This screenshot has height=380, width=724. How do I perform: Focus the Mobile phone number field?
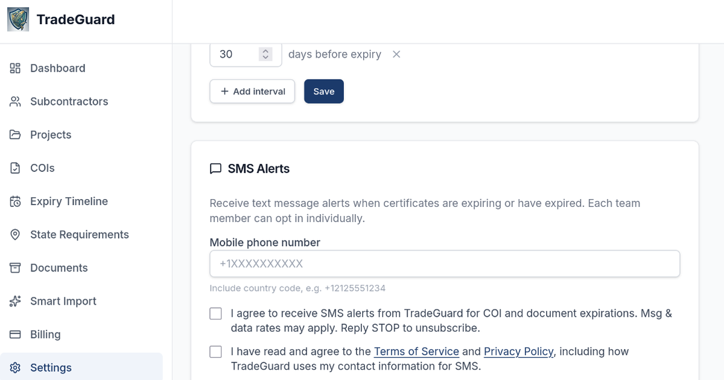tap(445, 264)
